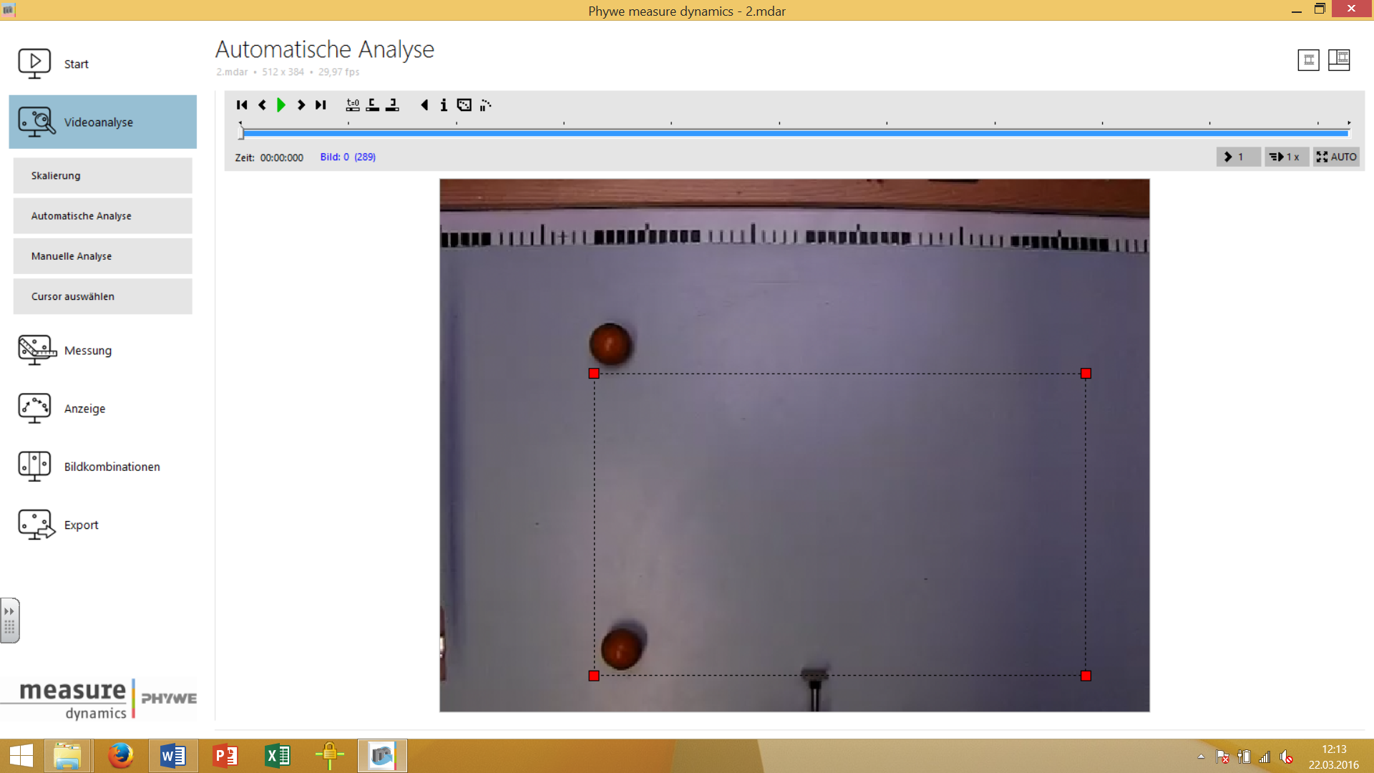Image resolution: width=1374 pixels, height=773 pixels.
Task: Expand the side panel handle at left edge
Action: (9, 620)
